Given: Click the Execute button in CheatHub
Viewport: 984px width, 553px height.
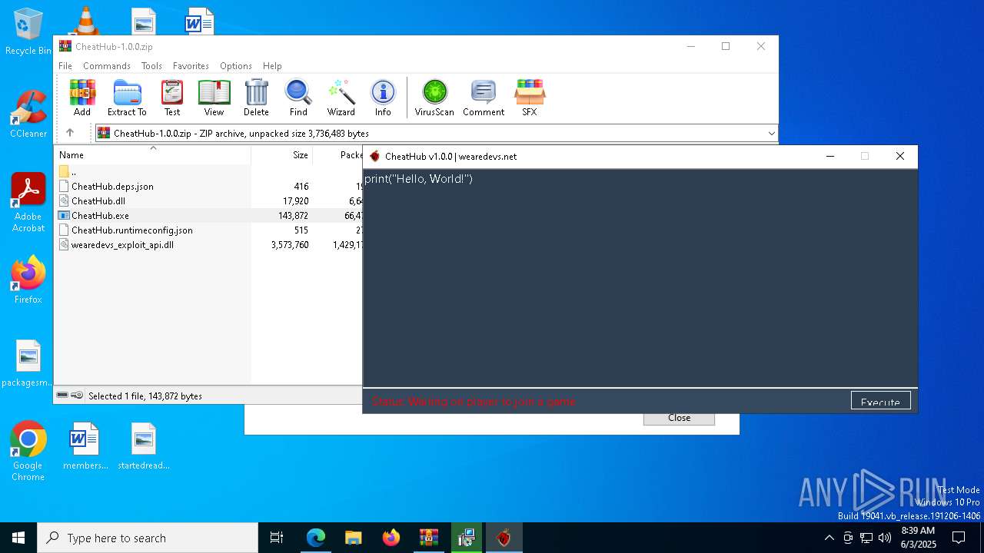Looking at the screenshot, I should pos(880,401).
